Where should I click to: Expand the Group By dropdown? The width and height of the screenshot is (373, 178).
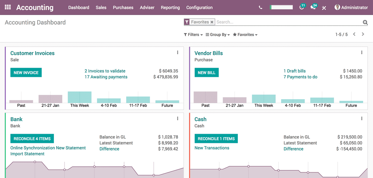(x=218, y=35)
